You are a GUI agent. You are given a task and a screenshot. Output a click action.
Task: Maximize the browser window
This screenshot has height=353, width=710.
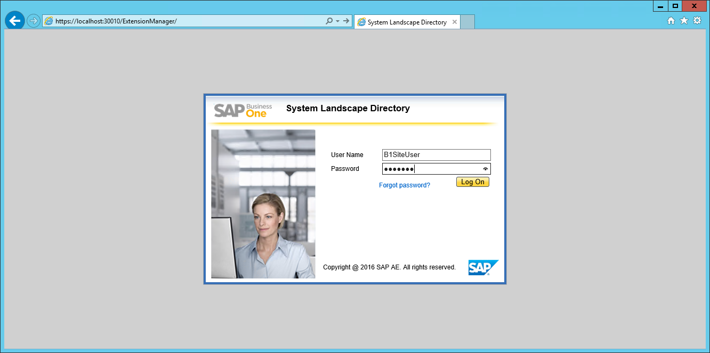(675, 6)
